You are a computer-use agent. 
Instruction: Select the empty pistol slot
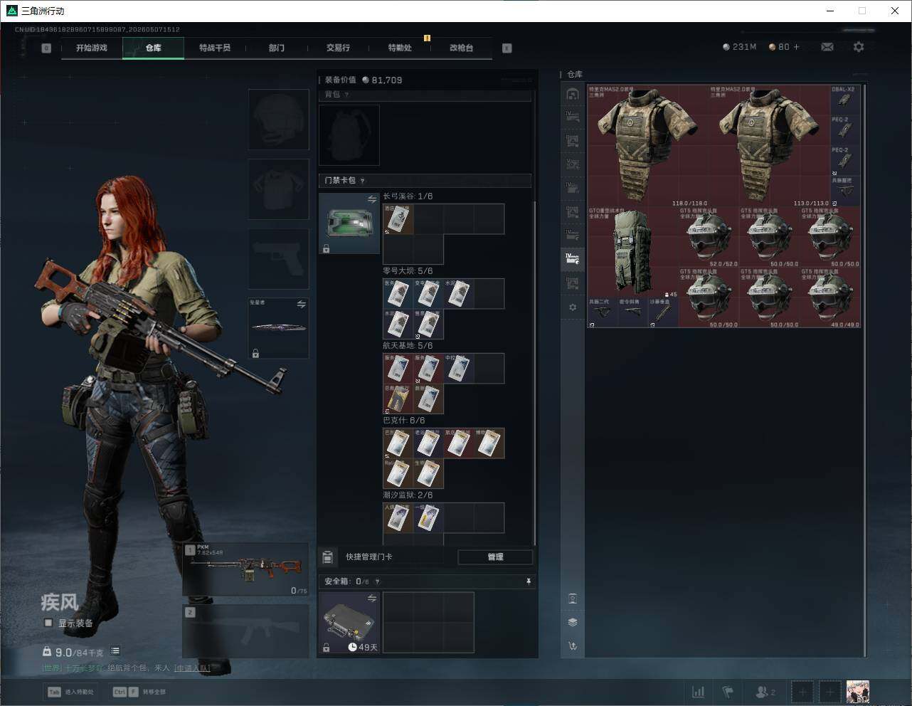279,258
